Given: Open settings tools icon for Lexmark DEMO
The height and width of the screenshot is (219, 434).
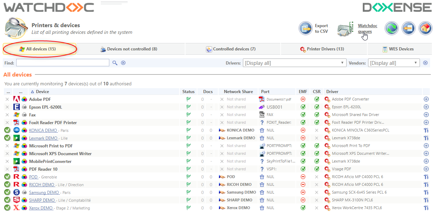Looking at the screenshot, I should click(426, 138).
